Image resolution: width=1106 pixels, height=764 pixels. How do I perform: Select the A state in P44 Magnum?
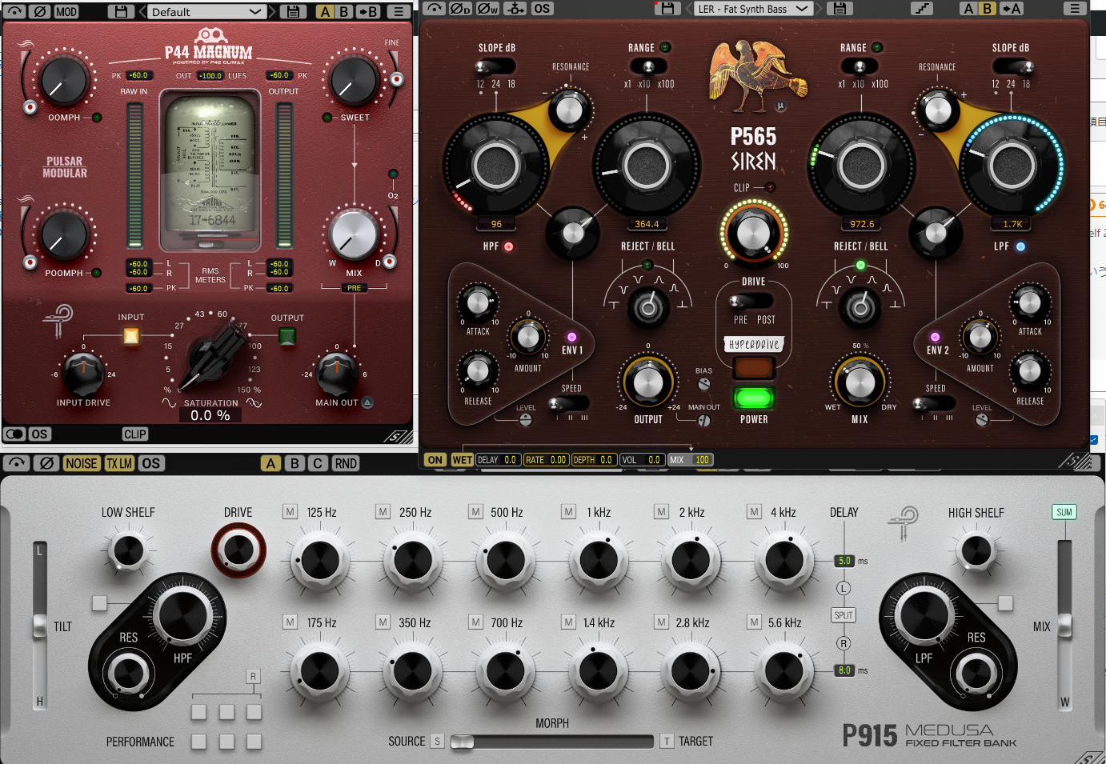point(325,12)
